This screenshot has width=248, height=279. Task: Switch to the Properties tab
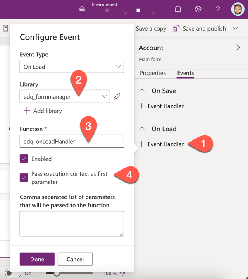coord(153,73)
